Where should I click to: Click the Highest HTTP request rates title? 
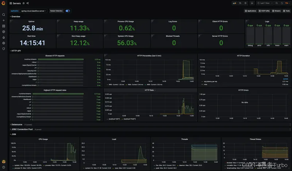coord(55,90)
